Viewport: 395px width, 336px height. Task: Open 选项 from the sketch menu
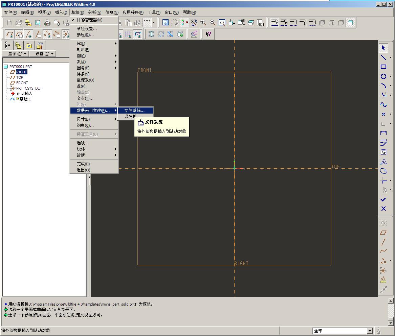94,143
